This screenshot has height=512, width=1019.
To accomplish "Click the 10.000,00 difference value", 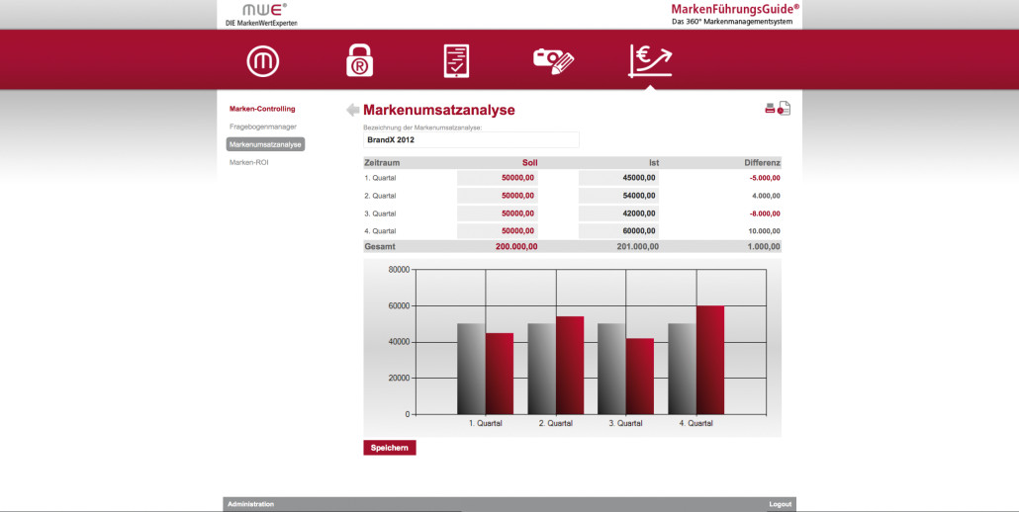I will point(765,231).
